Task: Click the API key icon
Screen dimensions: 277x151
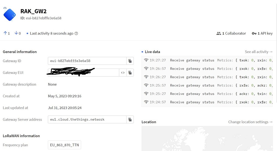Action: (x=254, y=33)
